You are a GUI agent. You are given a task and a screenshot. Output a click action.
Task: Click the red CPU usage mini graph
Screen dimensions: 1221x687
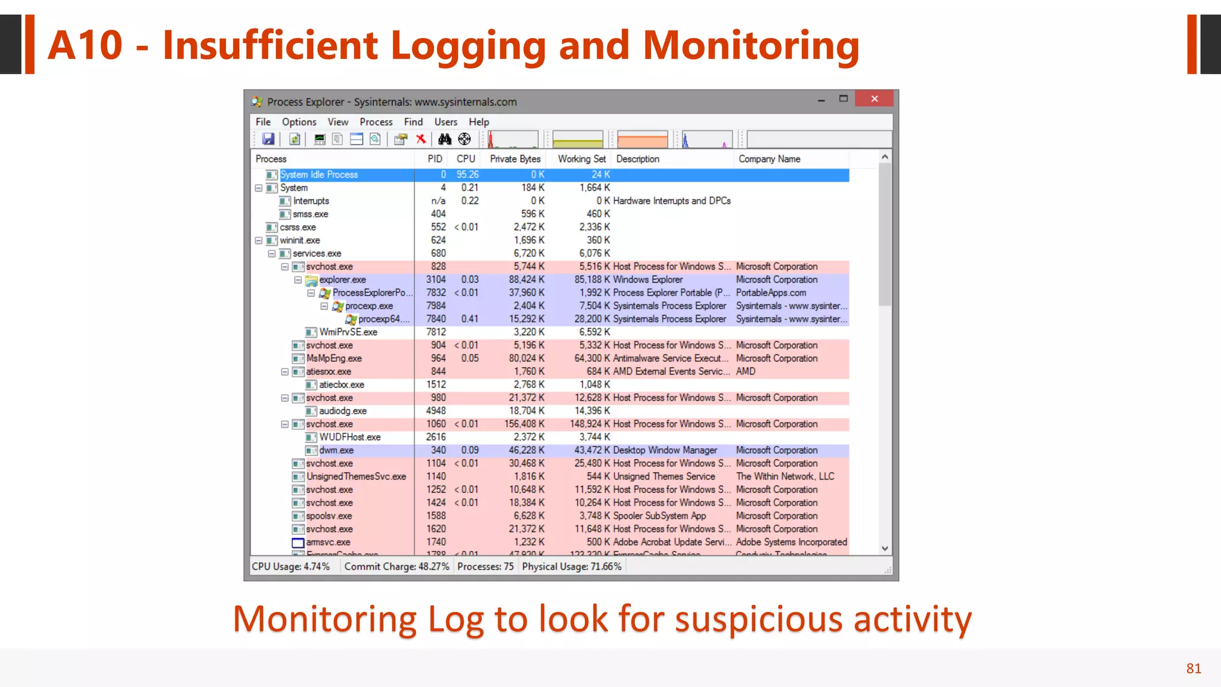(x=513, y=140)
